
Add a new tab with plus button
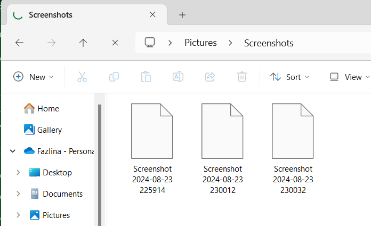pos(182,15)
